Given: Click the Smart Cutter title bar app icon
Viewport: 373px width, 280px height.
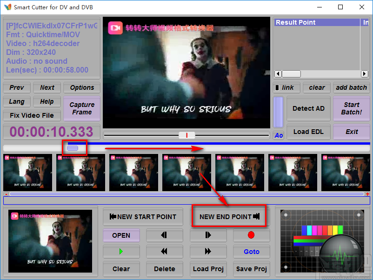Looking at the screenshot, I should pos(7,7).
